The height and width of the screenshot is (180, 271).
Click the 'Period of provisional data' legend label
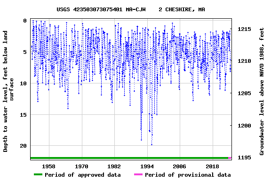[188, 175]
